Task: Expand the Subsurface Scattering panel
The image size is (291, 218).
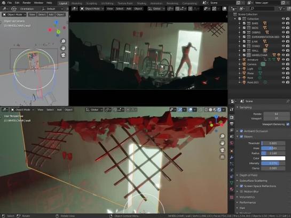Action: (x=238, y=181)
